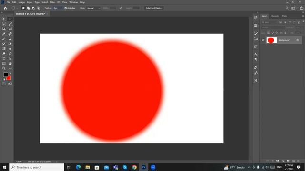Open the Image menu

21,2
